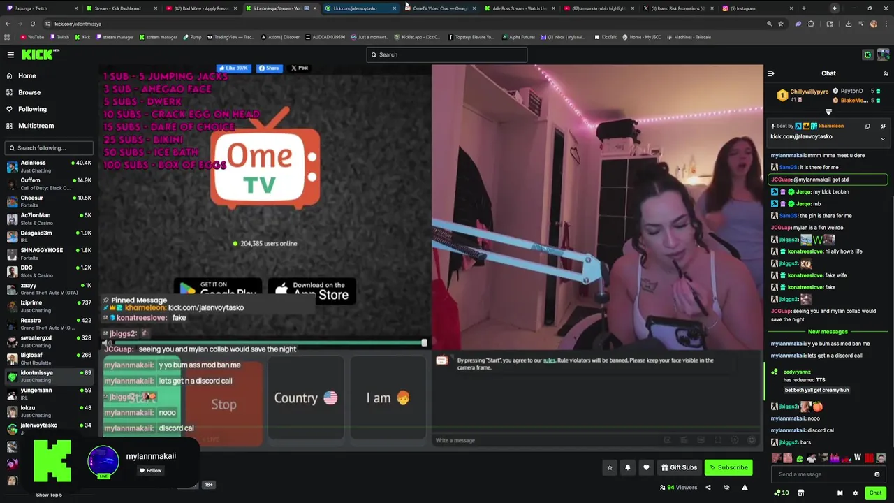This screenshot has width=894, height=503.
Task: Click the X Post share button
Action: click(300, 68)
